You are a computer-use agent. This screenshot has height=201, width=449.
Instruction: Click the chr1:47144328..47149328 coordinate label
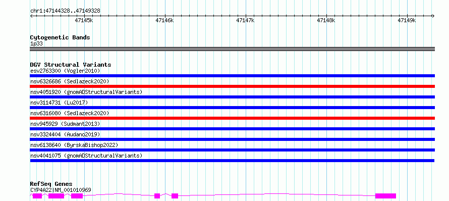click(x=65, y=11)
